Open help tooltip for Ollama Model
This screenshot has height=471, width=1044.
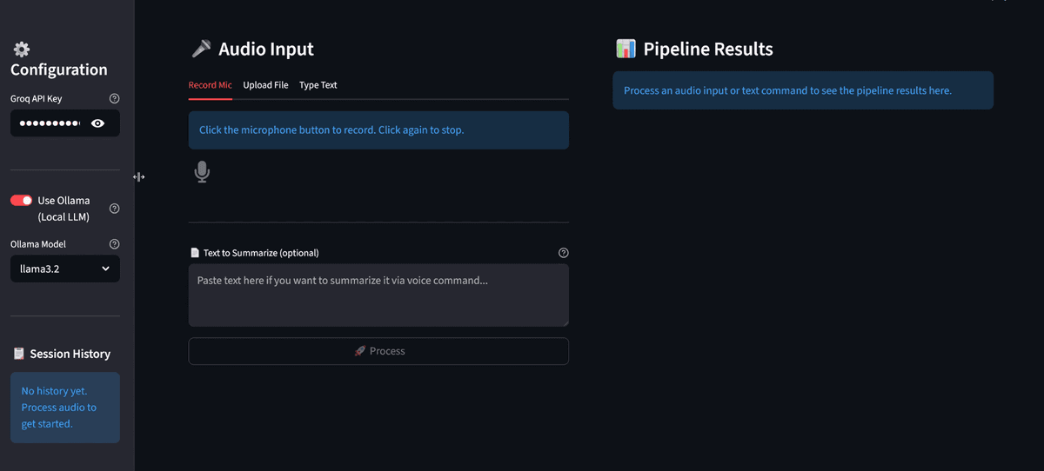(x=115, y=244)
